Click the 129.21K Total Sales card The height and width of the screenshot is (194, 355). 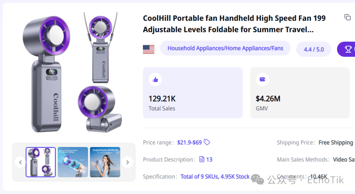193,93
